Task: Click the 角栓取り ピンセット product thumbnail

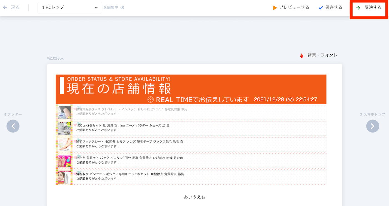Action: pyautogui.click(x=64, y=177)
